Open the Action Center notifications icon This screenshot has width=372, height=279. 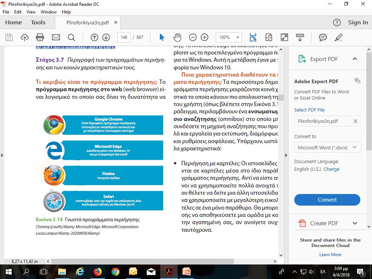[x=361, y=272]
